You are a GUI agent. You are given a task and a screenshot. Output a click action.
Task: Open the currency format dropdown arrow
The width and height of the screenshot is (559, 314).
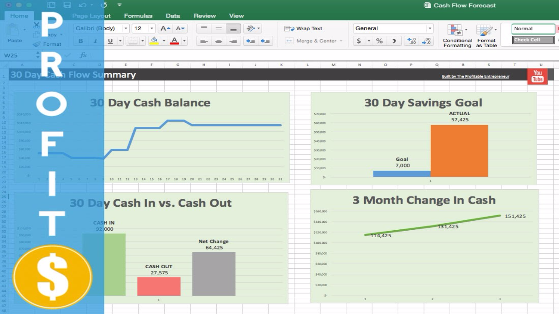coord(369,41)
